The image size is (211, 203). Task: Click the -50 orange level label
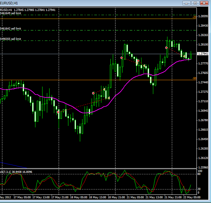point(194,78)
